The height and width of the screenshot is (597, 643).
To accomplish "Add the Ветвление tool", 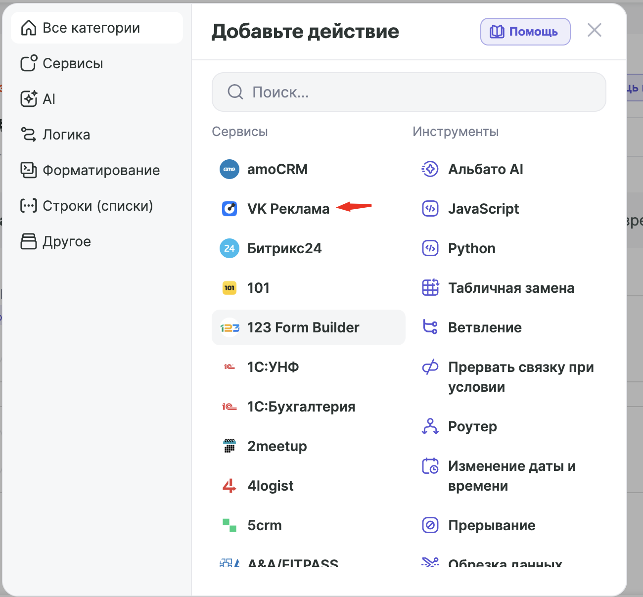I will pyautogui.click(x=509, y=327).
